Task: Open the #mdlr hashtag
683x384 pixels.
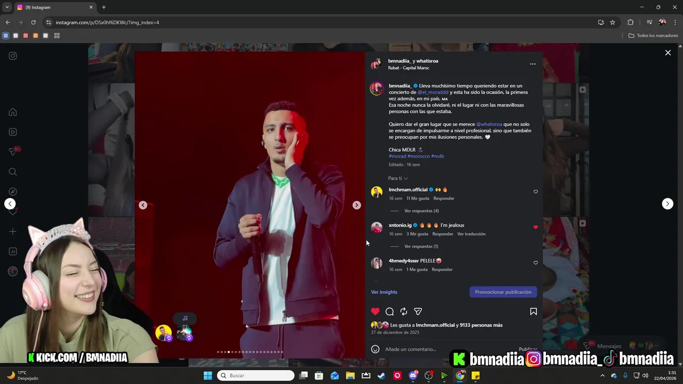Action: point(438,156)
